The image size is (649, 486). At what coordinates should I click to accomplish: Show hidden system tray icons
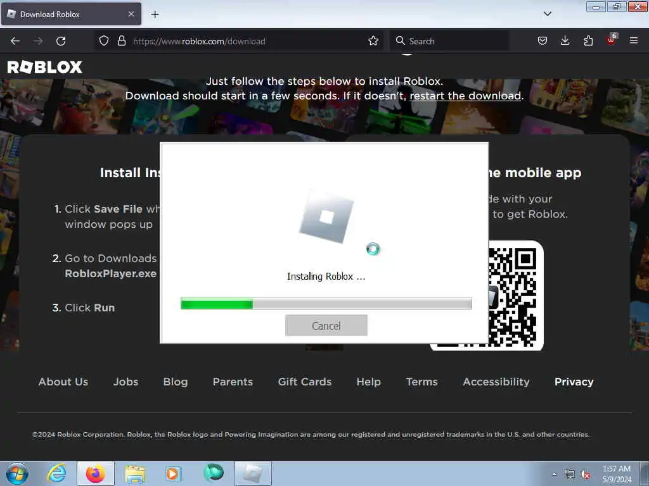point(554,474)
